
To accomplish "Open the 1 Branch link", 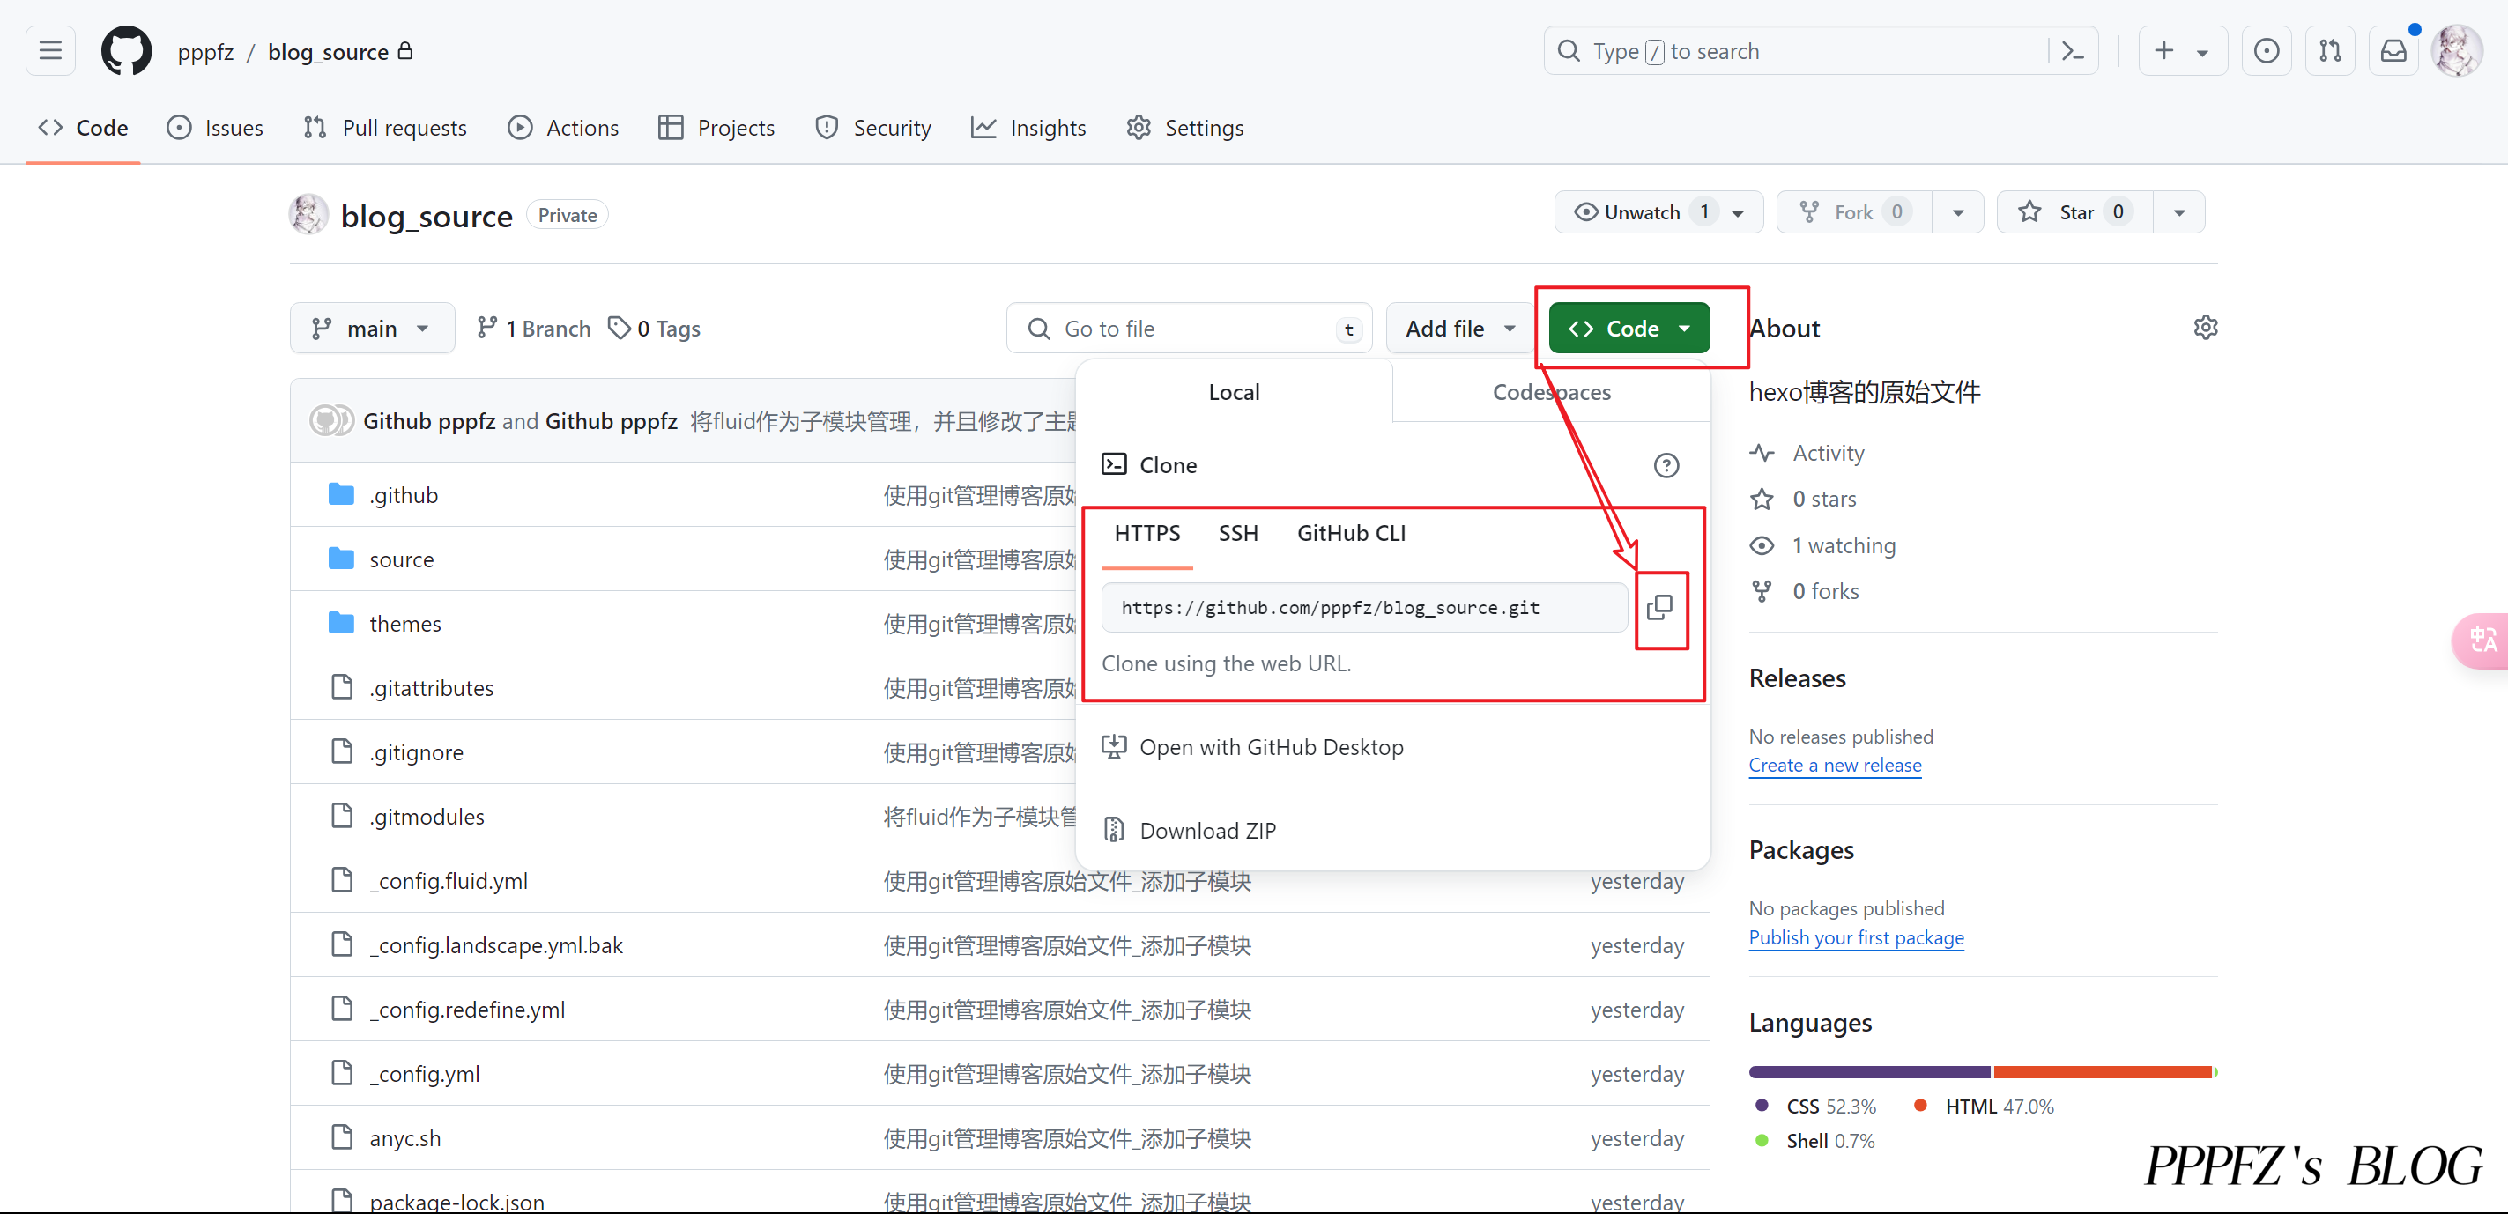I will (533, 329).
